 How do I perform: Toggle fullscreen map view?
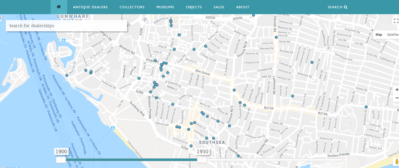pos(396,21)
